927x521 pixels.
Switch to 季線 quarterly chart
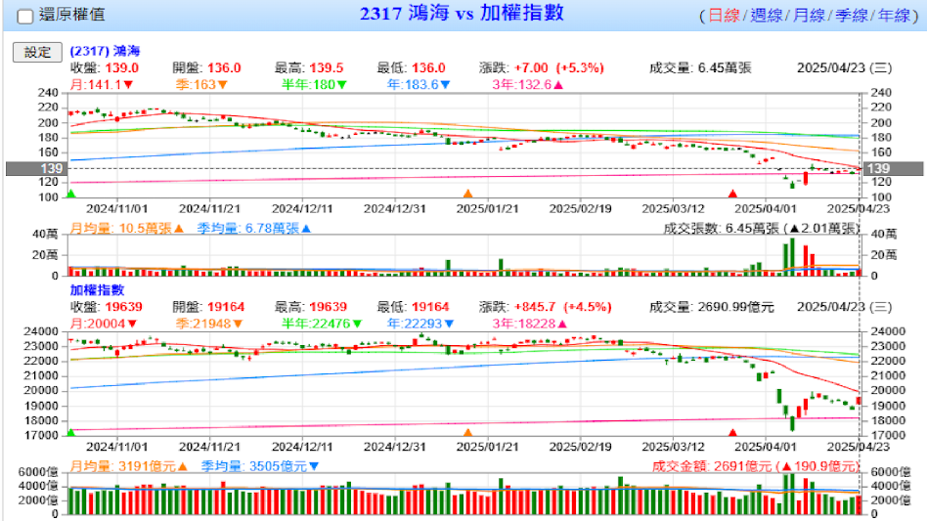tap(852, 16)
